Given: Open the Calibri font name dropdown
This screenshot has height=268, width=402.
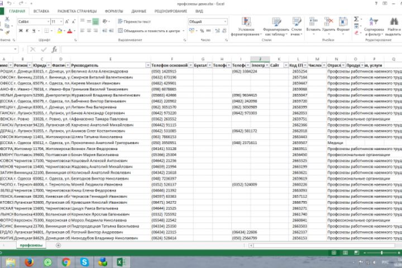Looking at the screenshot, I should tap(47, 22).
